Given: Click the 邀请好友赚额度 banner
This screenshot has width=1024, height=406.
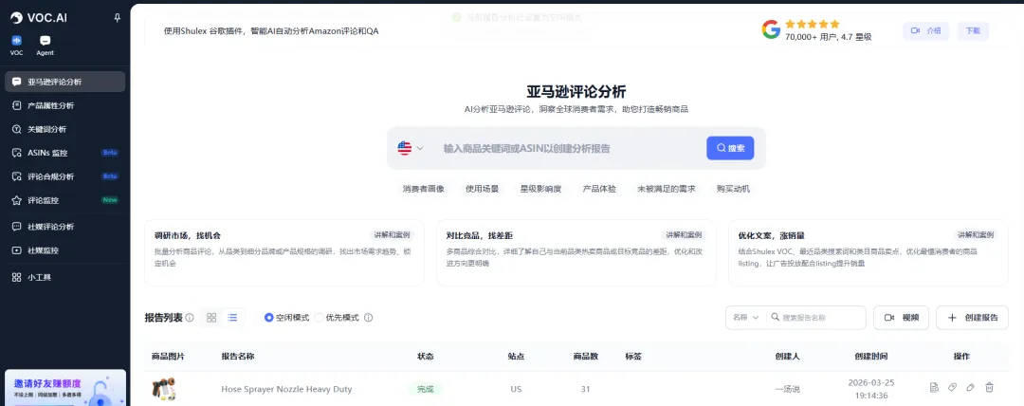Looking at the screenshot, I should pos(64,388).
